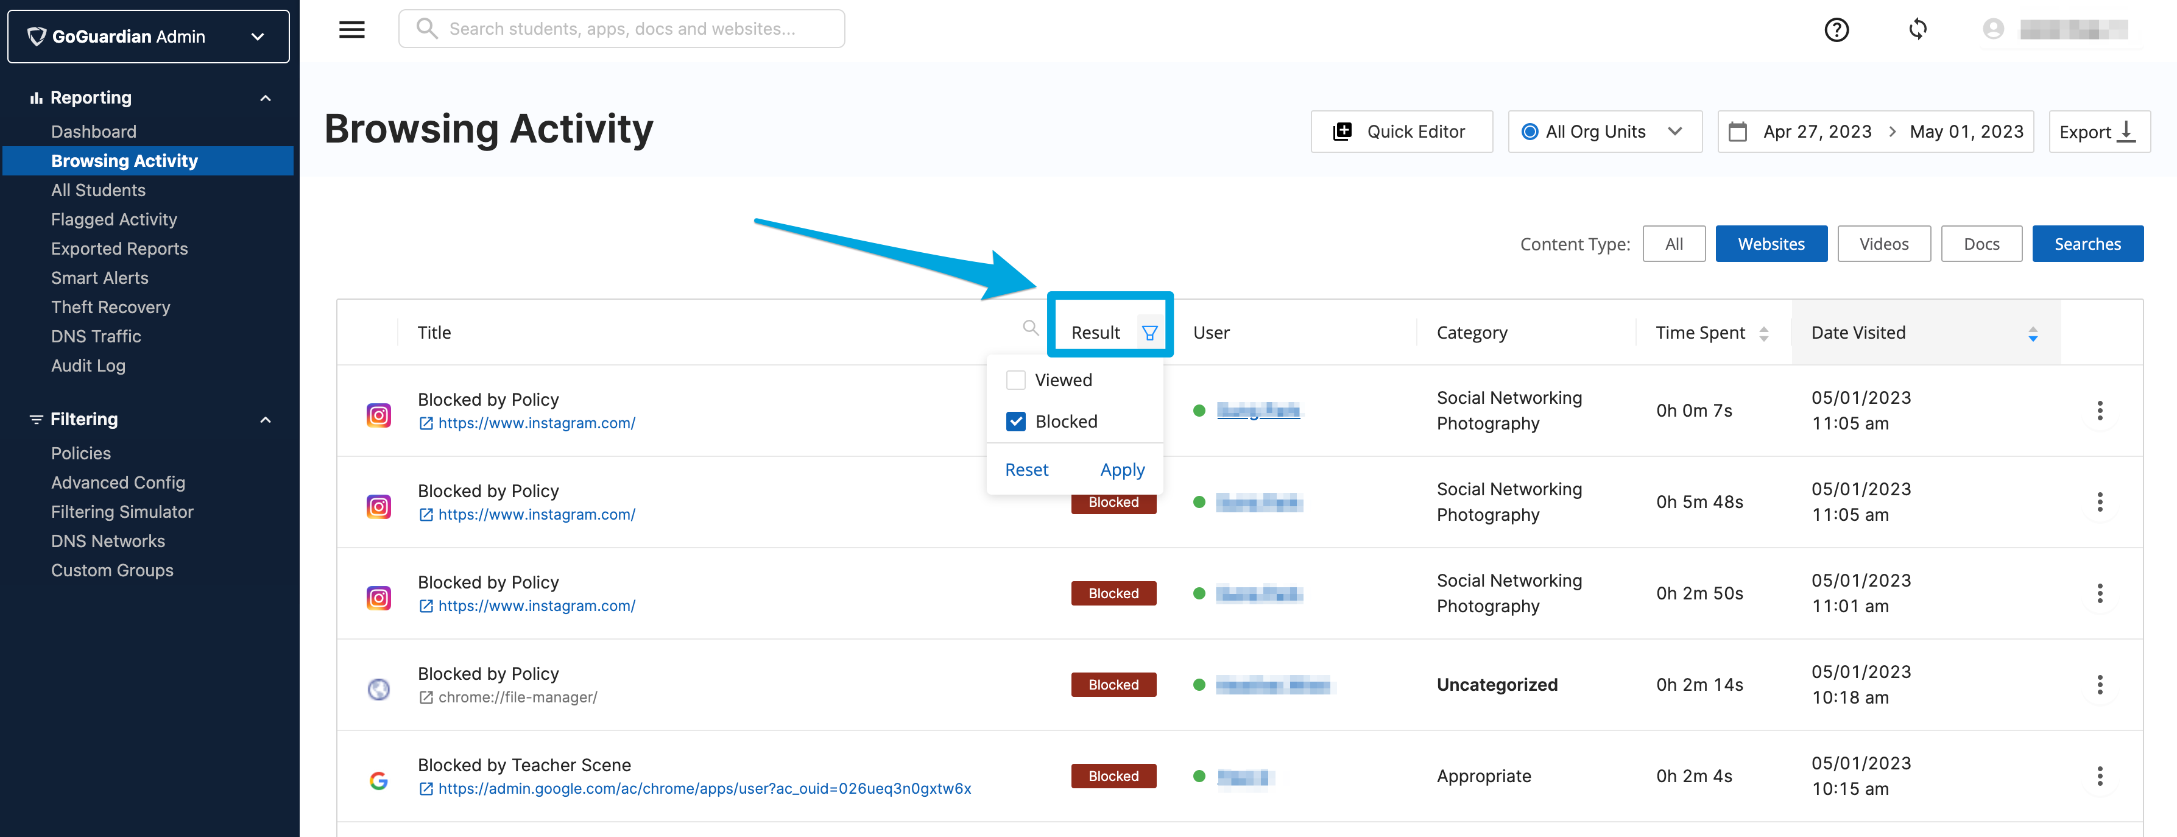Click the calendar icon next to date range
The width and height of the screenshot is (2177, 837).
click(x=1738, y=131)
